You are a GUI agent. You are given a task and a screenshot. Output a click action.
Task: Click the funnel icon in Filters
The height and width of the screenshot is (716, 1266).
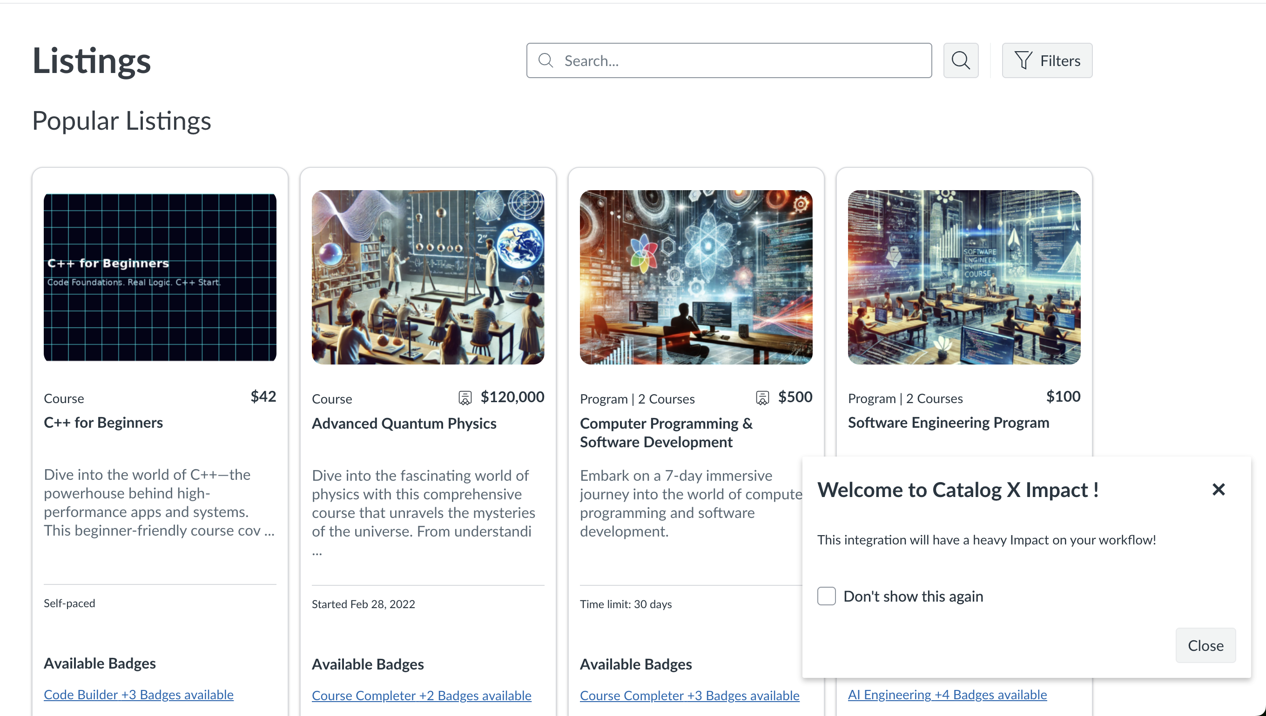tap(1023, 60)
